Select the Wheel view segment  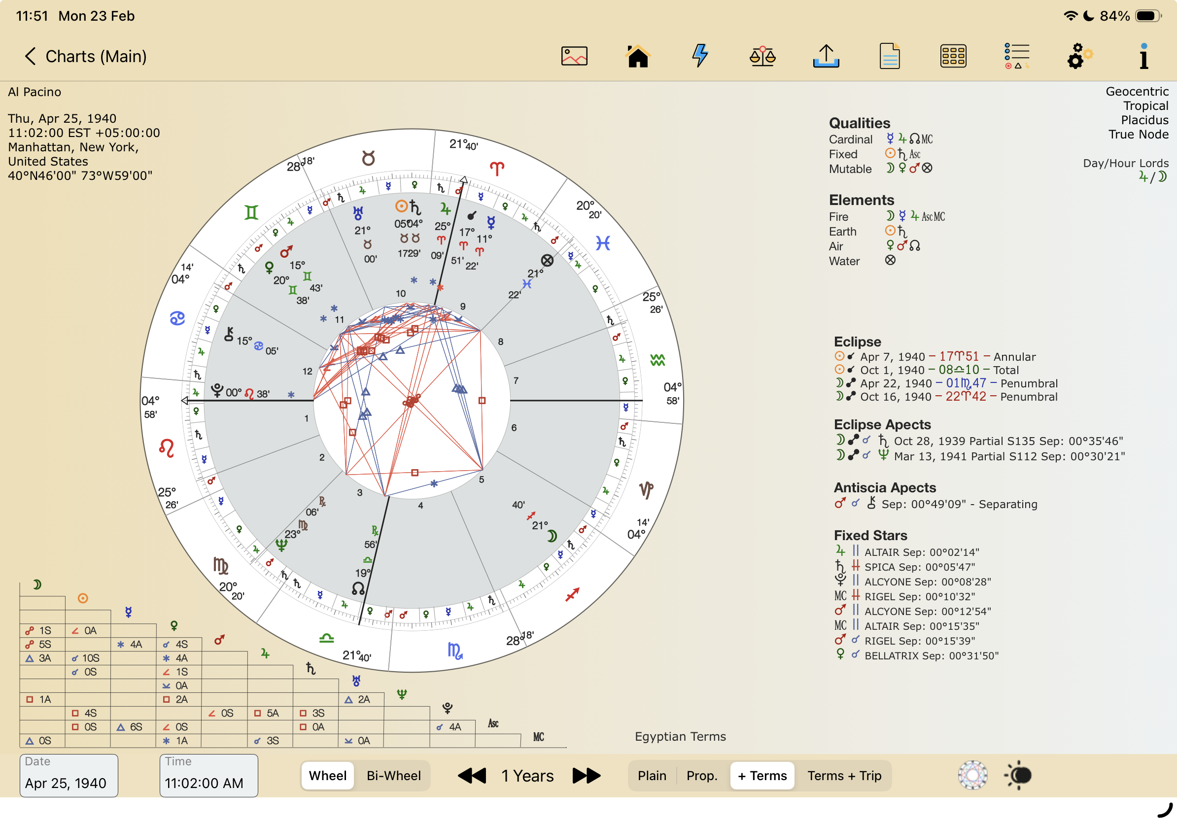tap(328, 775)
